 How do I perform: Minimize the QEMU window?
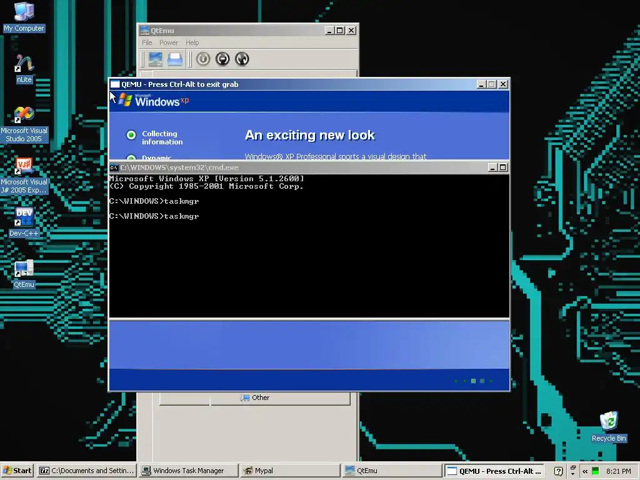pyautogui.click(x=481, y=84)
